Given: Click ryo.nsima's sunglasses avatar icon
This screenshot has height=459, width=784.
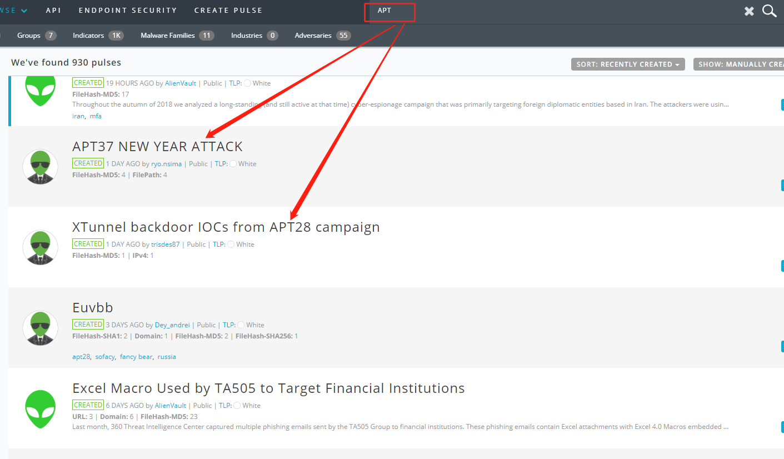Looking at the screenshot, I should [x=41, y=167].
